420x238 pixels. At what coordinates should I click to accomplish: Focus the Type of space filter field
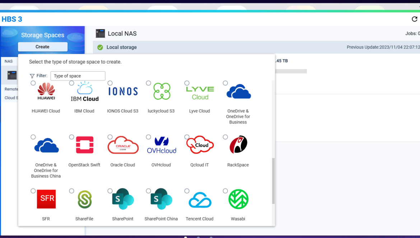point(78,76)
